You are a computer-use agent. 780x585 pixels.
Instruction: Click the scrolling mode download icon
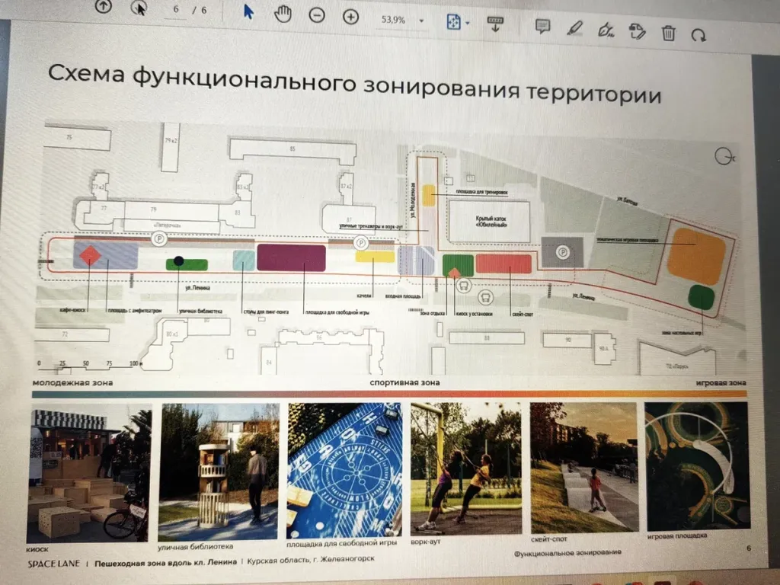pos(495,24)
